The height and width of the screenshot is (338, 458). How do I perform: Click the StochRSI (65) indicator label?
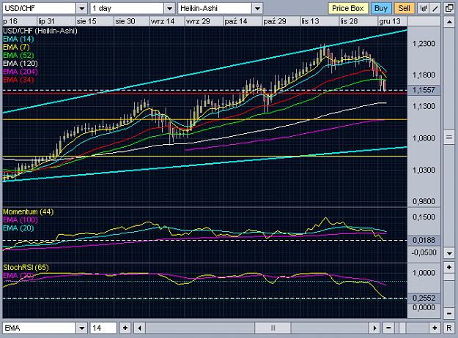point(26,268)
